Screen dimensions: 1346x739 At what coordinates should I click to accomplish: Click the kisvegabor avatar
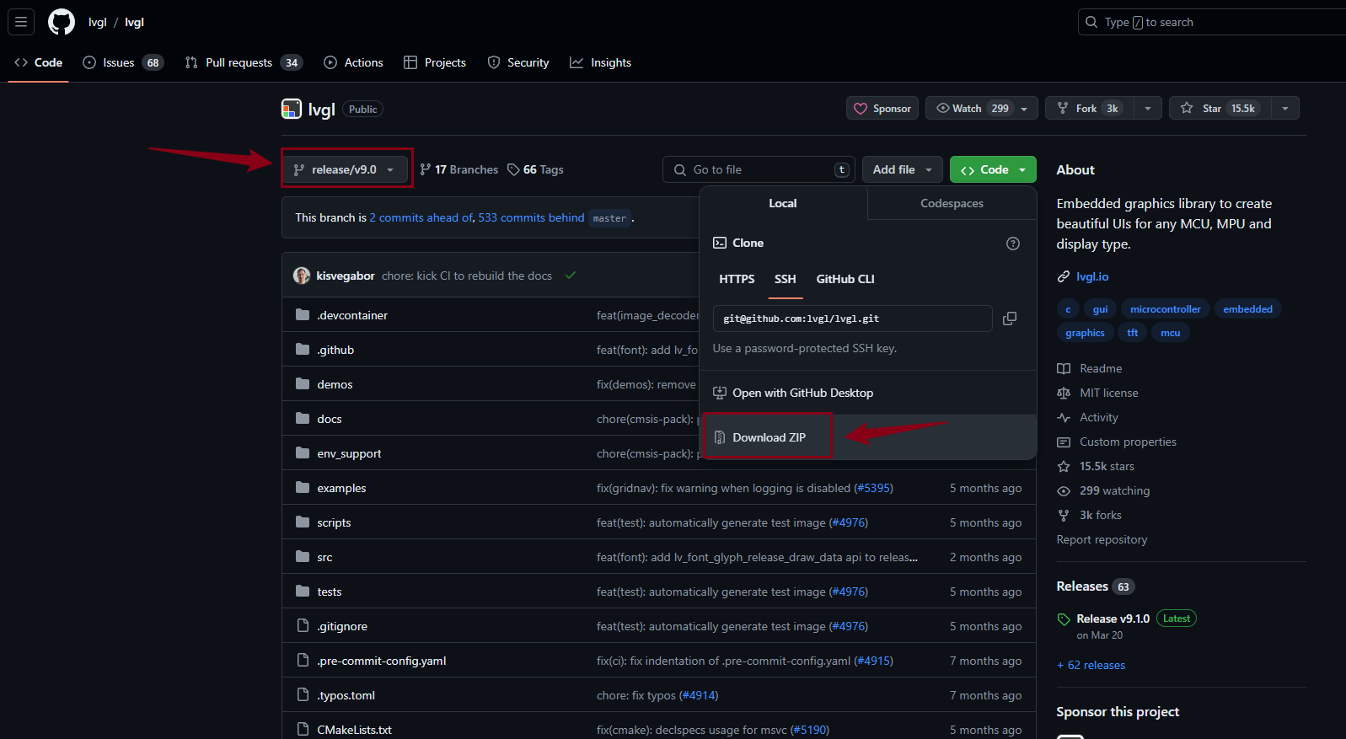[x=302, y=276]
